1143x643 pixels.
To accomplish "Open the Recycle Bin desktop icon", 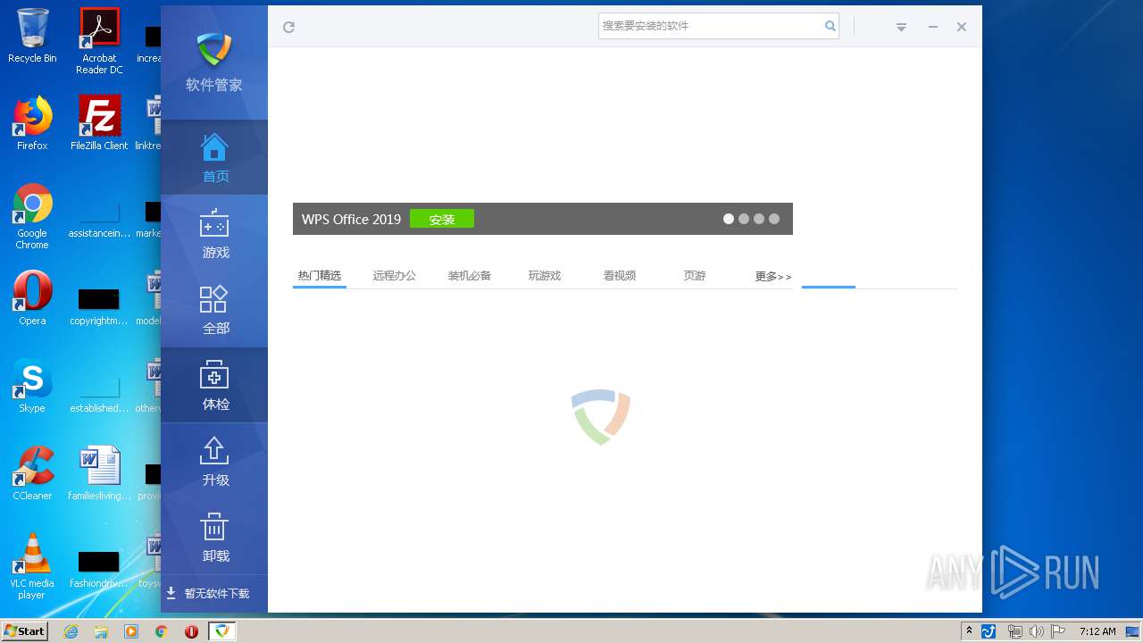I will tap(32, 36).
